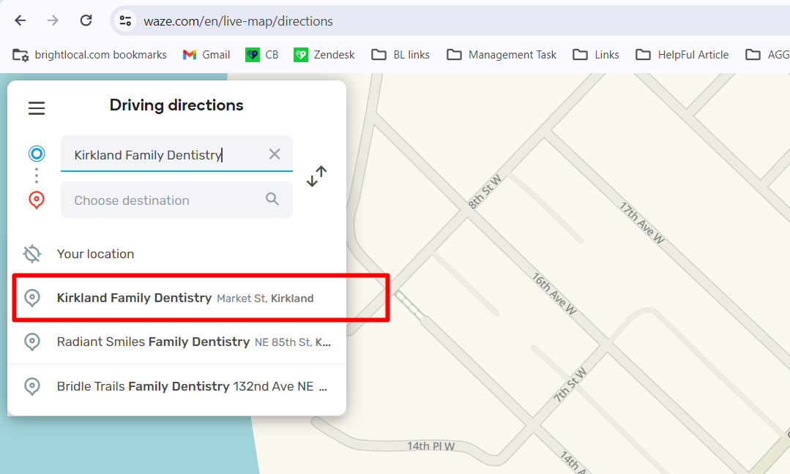Click the CB favicon in bookmarks bar
Image resolution: width=790 pixels, height=474 pixels.
pyautogui.click(x=253, y=54)
